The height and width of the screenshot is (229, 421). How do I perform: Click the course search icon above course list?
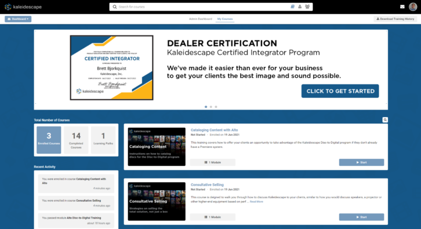(x=385, y=120)
